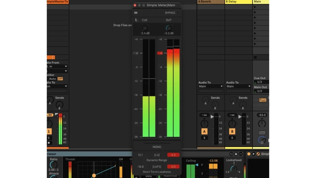Adjust Send B knob on A Reverb
316x178 pixels.
[215, 104]
